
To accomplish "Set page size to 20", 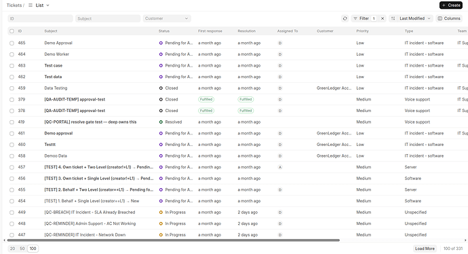I will click(12, 249).
